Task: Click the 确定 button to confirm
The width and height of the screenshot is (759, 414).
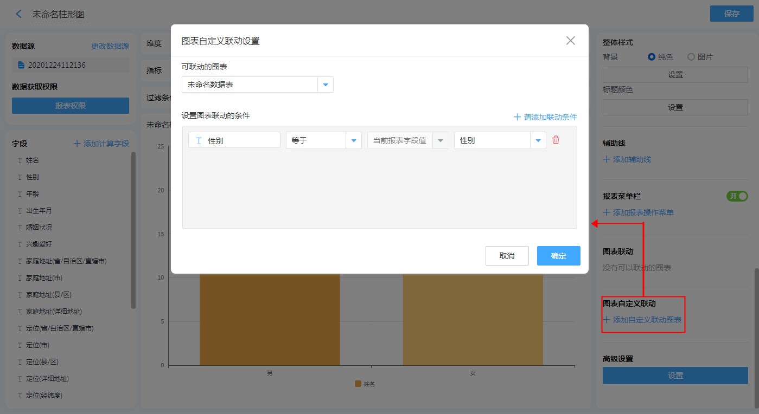Action: tap(558, 256)
